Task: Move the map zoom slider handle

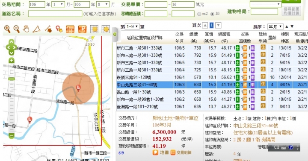Action: [12, 79]
